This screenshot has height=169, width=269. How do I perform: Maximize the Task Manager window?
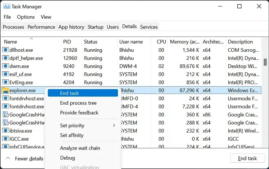(239, 6)
